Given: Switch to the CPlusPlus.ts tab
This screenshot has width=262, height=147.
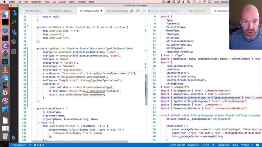Looking at the screenshot, I should coord(91,11).
